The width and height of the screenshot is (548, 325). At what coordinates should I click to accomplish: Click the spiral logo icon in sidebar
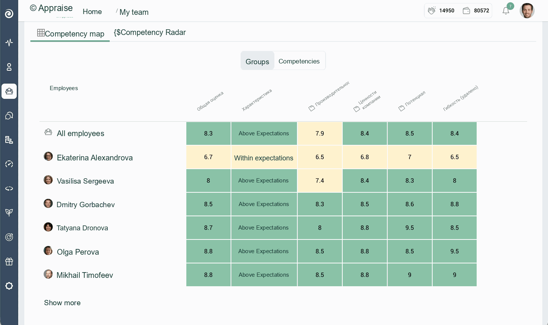coord(9,14)
